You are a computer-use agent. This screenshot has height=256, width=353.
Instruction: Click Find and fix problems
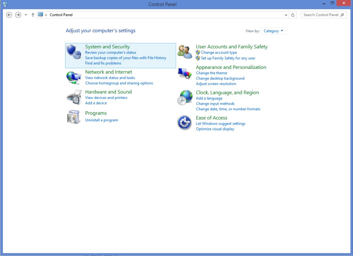103,63
